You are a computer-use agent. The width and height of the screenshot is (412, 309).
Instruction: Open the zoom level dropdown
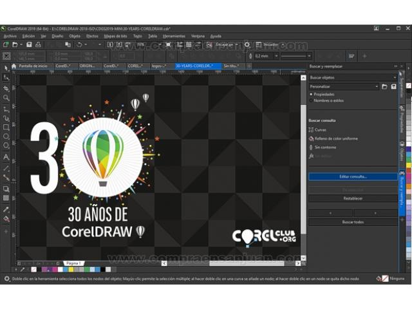(160, 44)
